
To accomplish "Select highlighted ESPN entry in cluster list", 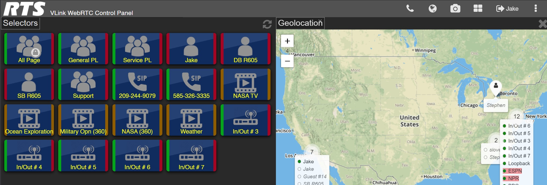I will [512, 171].
